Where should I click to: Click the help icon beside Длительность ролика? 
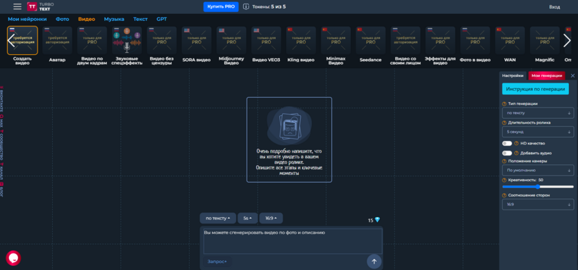(x=504, y=123)
